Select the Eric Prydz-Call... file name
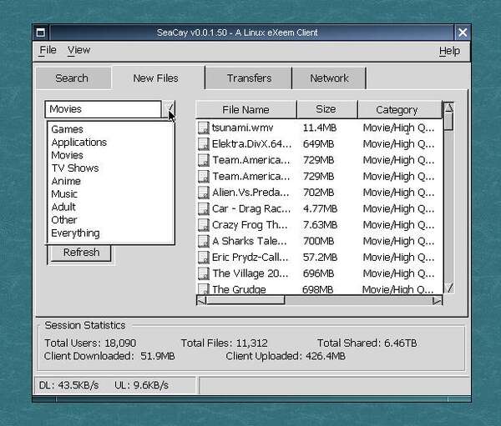Viewport: 501px width, 426px height. point(250,258)
